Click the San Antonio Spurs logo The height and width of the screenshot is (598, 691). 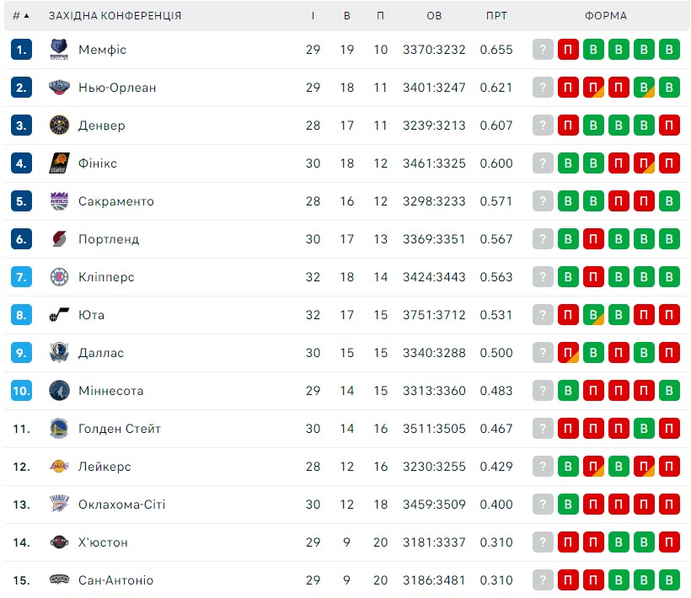click(59, 579)
